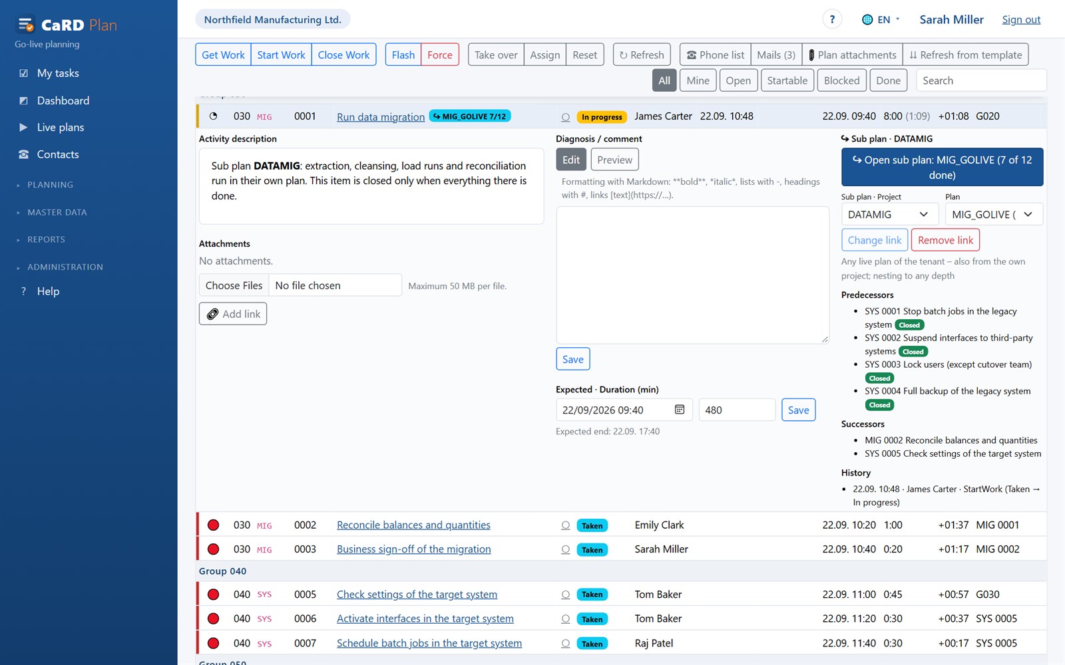
Task: Click the Remove link button
Action: pyautogui.click(x=945, y=240)
